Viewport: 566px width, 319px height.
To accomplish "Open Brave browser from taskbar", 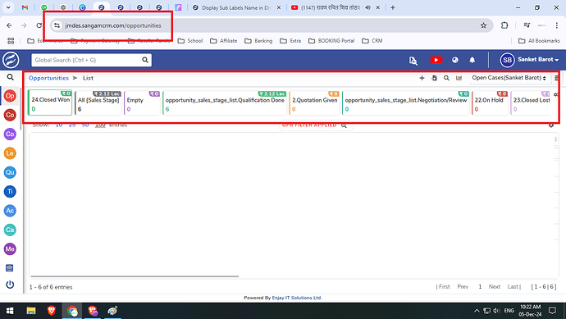I will 52,311.
